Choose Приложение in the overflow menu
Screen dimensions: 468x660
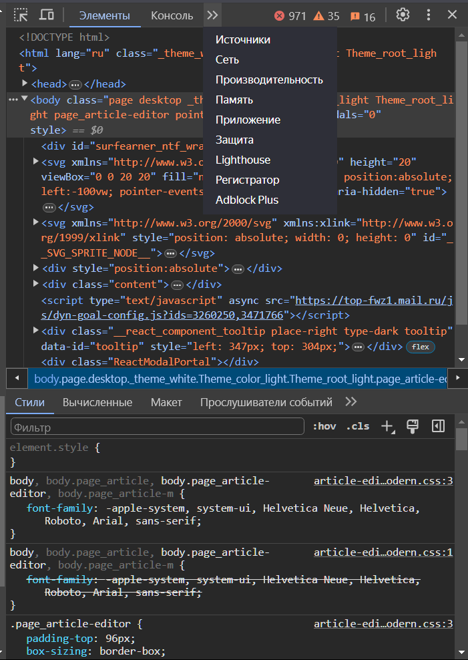[x=270, y=120]
